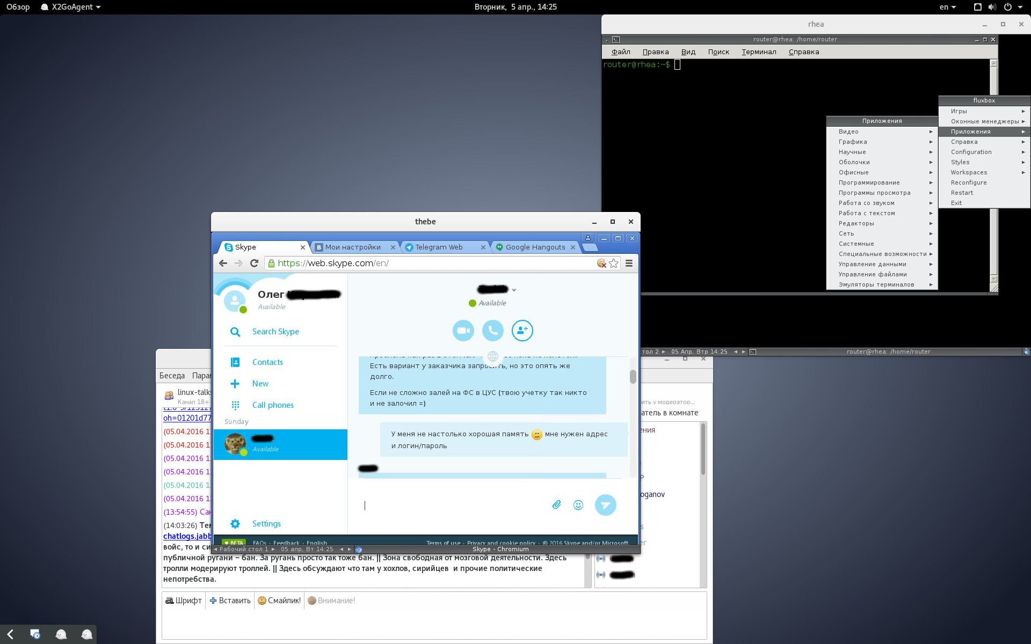Start a video call in Skype
Viewport: 1031px width, 644px height.
tap(463, 331)
